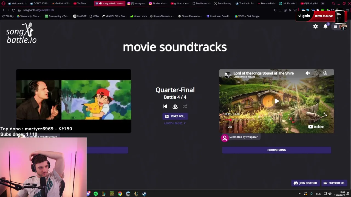
Task: Click the microphone icon in the system tray
Action: (312, 194)
